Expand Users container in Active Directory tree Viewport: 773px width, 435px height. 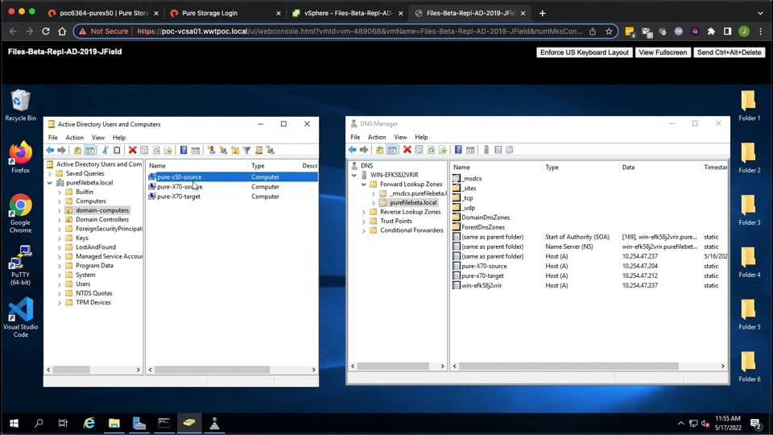tap(59, 284)
